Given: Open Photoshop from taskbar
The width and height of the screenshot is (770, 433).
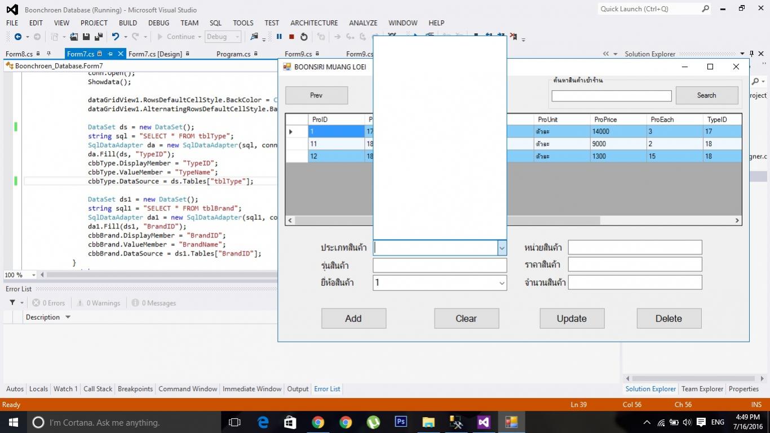Looking at the screenshot, I should 401,422.
